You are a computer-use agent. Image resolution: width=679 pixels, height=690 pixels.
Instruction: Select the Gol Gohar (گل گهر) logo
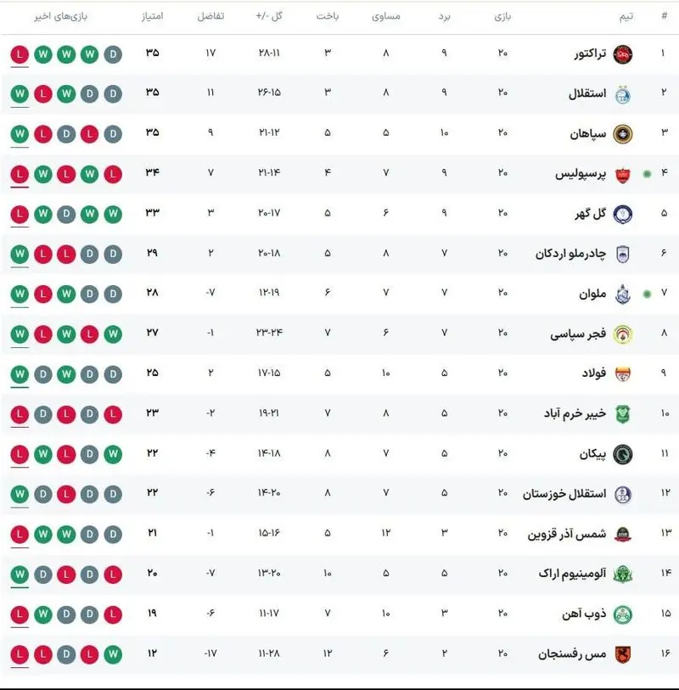point(622,214)
